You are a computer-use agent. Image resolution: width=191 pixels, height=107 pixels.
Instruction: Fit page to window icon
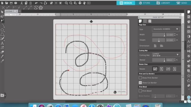pos(89,3)
